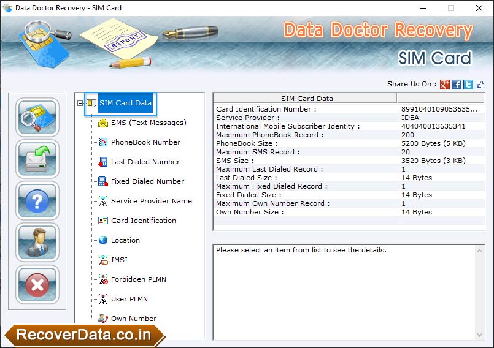Share on Google Plus icon

(x=444, y=85)
